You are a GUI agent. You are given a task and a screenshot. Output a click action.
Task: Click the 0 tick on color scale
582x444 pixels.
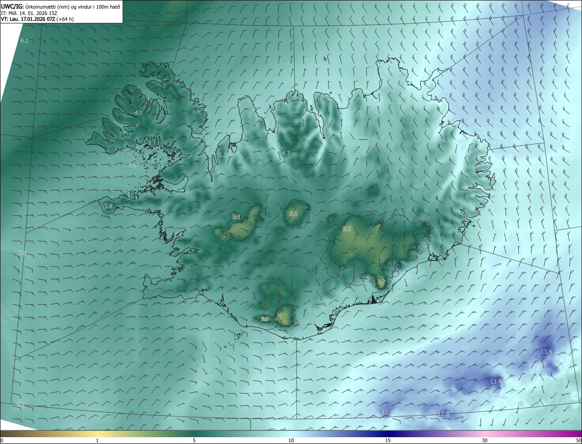tap(2, 440)
